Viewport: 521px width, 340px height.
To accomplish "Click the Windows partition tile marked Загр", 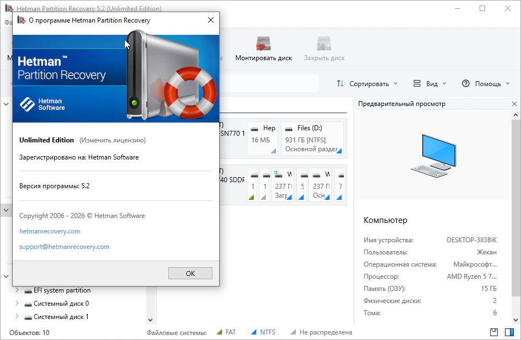I will [282, 184].
